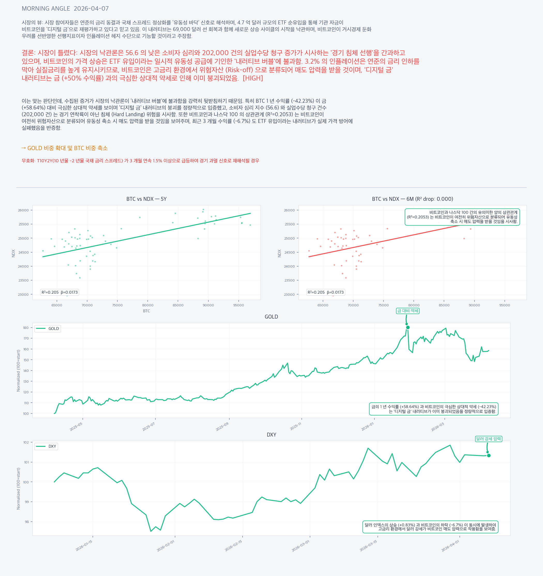The image size is (543, 576).
Task: Click the red conclusion paragraph ending in [HIGH]
Action: point(220,65)
